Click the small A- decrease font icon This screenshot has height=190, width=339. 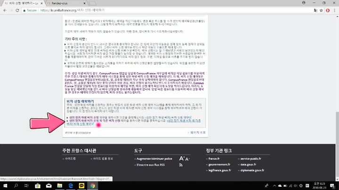coord(187,159)
